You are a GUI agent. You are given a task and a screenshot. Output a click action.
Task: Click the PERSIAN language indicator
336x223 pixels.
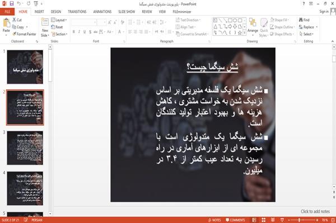pos(37,220)
